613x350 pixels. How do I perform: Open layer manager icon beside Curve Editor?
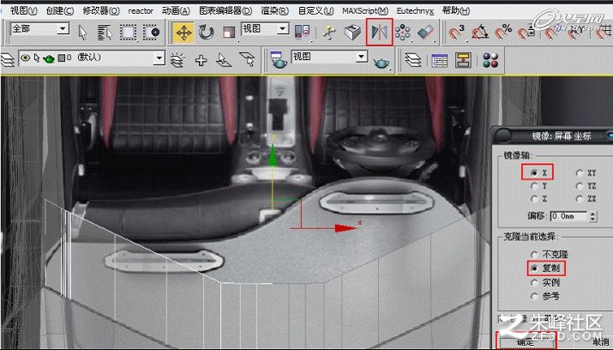pyautogui.click(x=413, y=60)
